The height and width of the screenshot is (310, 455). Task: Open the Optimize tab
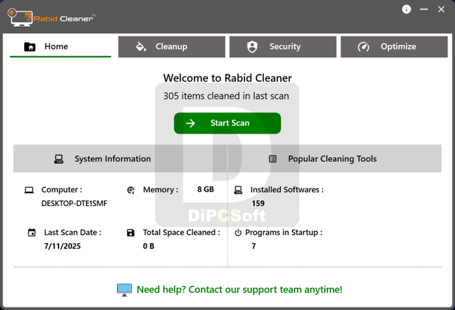tap(394, 47)
